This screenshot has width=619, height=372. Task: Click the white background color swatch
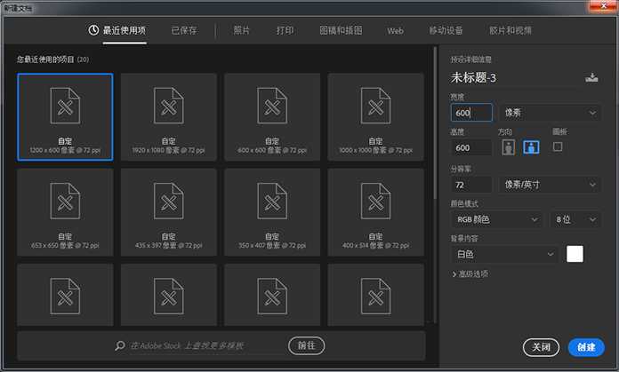575,255
